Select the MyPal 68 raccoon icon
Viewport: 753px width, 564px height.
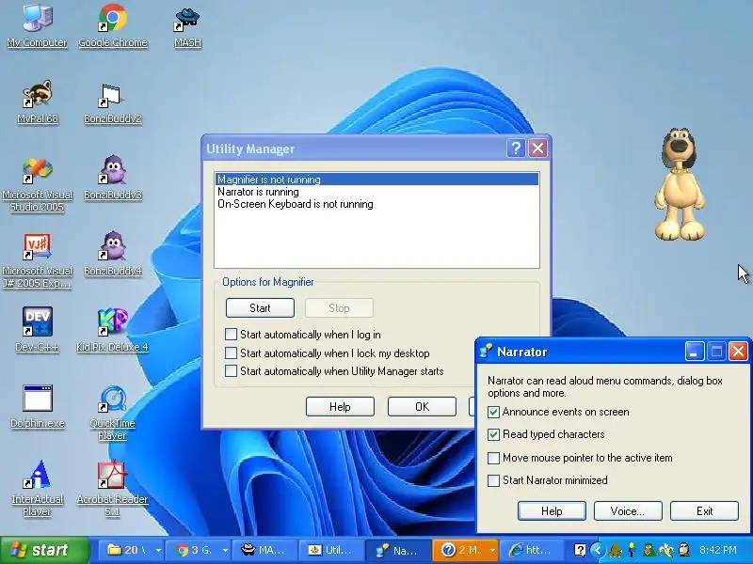pos(38,102)
